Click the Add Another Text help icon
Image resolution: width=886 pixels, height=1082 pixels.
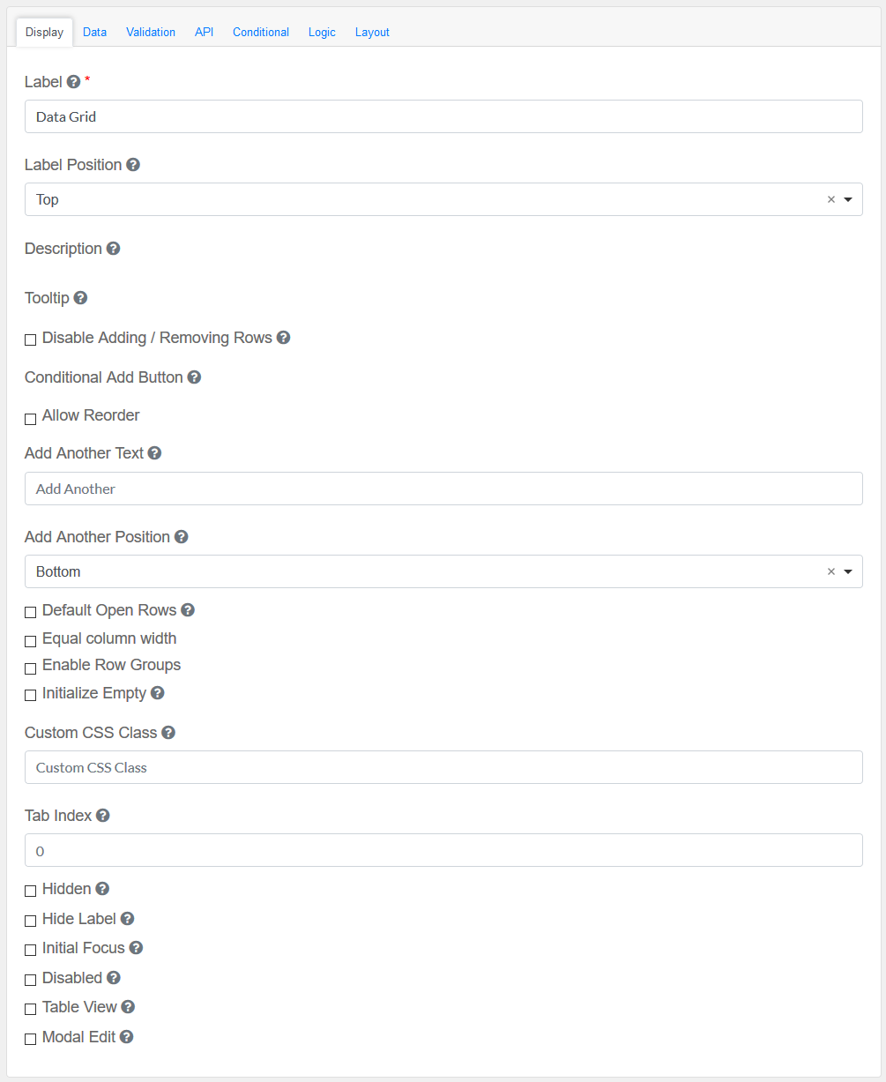pyautogui.click(x=154, y=453)
